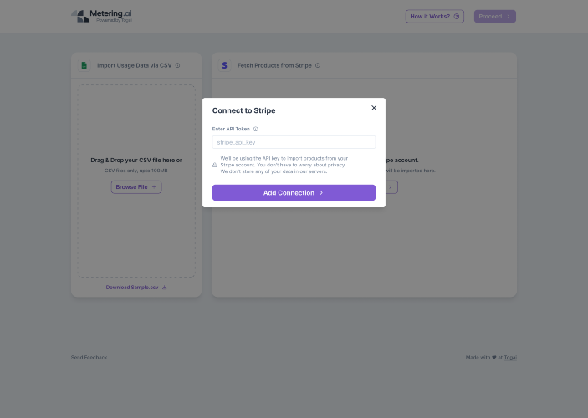Click the Stripe S logo icon
Viewport: 588px width, 418px height.
[x=224, y=65]
